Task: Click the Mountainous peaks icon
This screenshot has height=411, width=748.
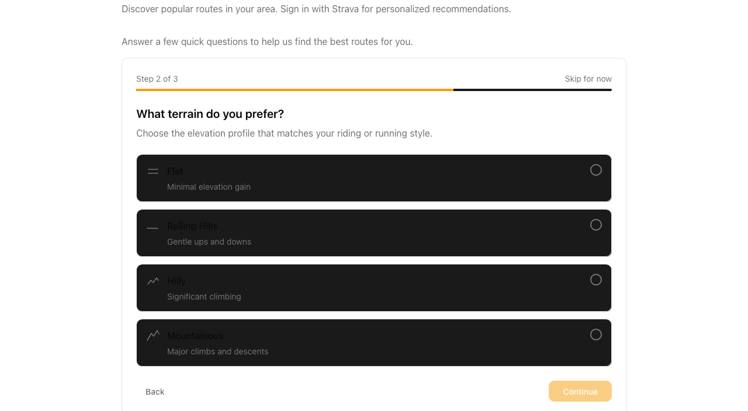Action: coord(153,335)
